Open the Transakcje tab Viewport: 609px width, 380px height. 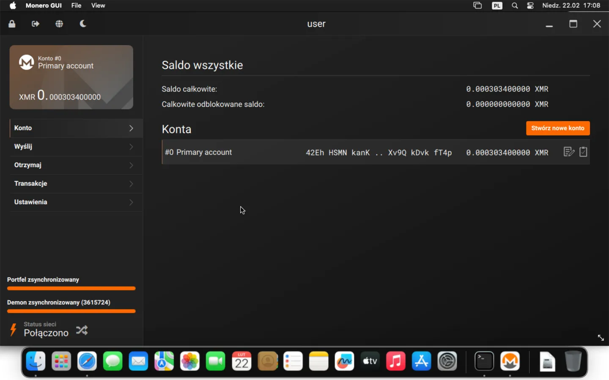click(76, 184)
